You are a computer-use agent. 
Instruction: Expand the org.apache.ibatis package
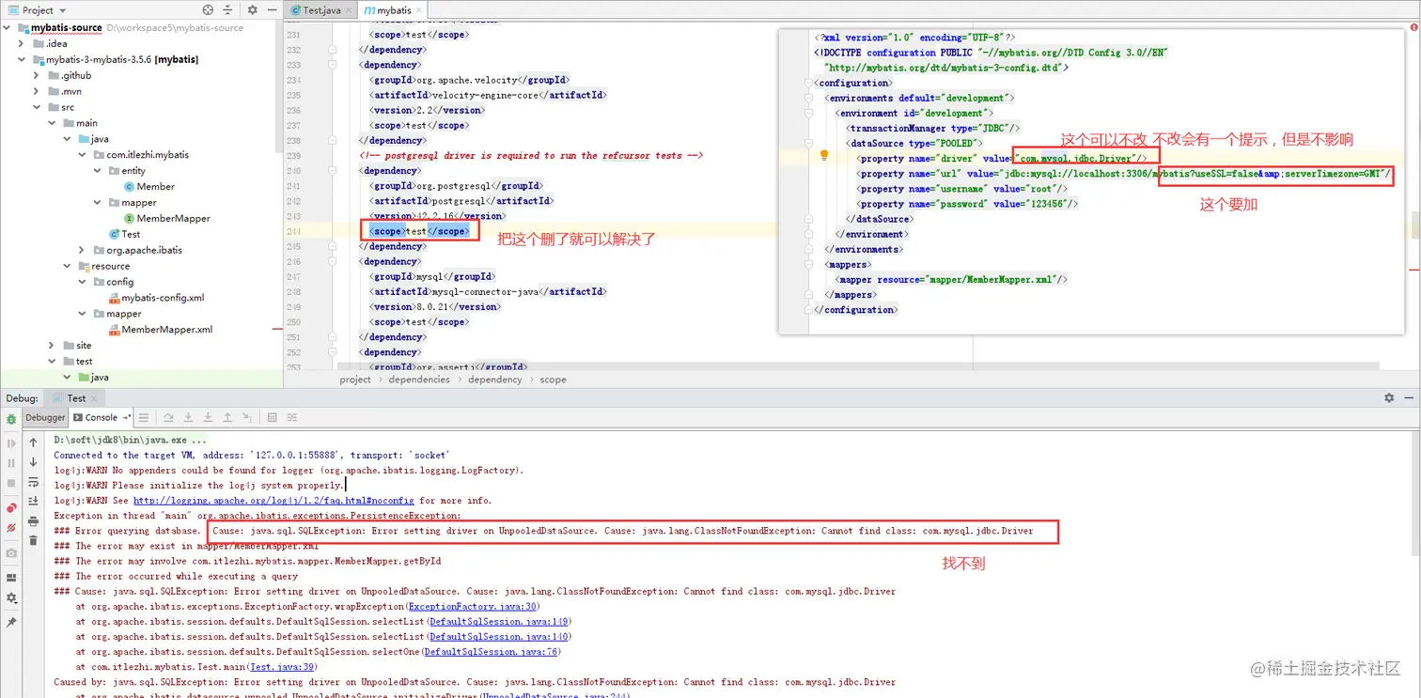(x=83, y=250)
